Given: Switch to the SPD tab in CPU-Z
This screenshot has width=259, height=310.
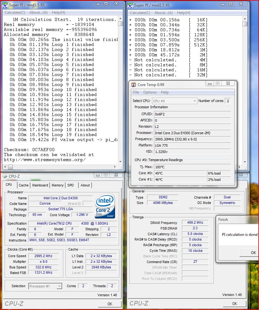Looking at the screenshot, I should (x=71, y=185).
